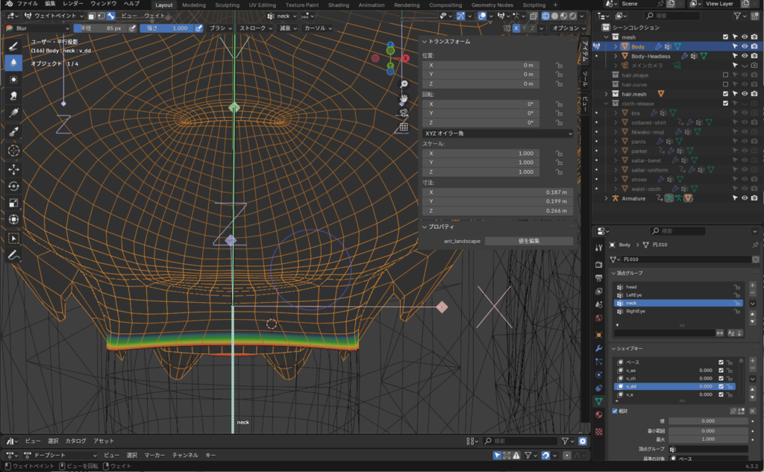The height and width of the screenshot is (472, 764).
Task: Select the LeftEye vertex group
Action: click(634, 295)
